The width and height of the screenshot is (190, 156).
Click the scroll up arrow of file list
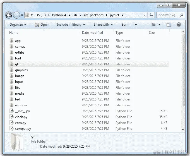coord(183,32)
